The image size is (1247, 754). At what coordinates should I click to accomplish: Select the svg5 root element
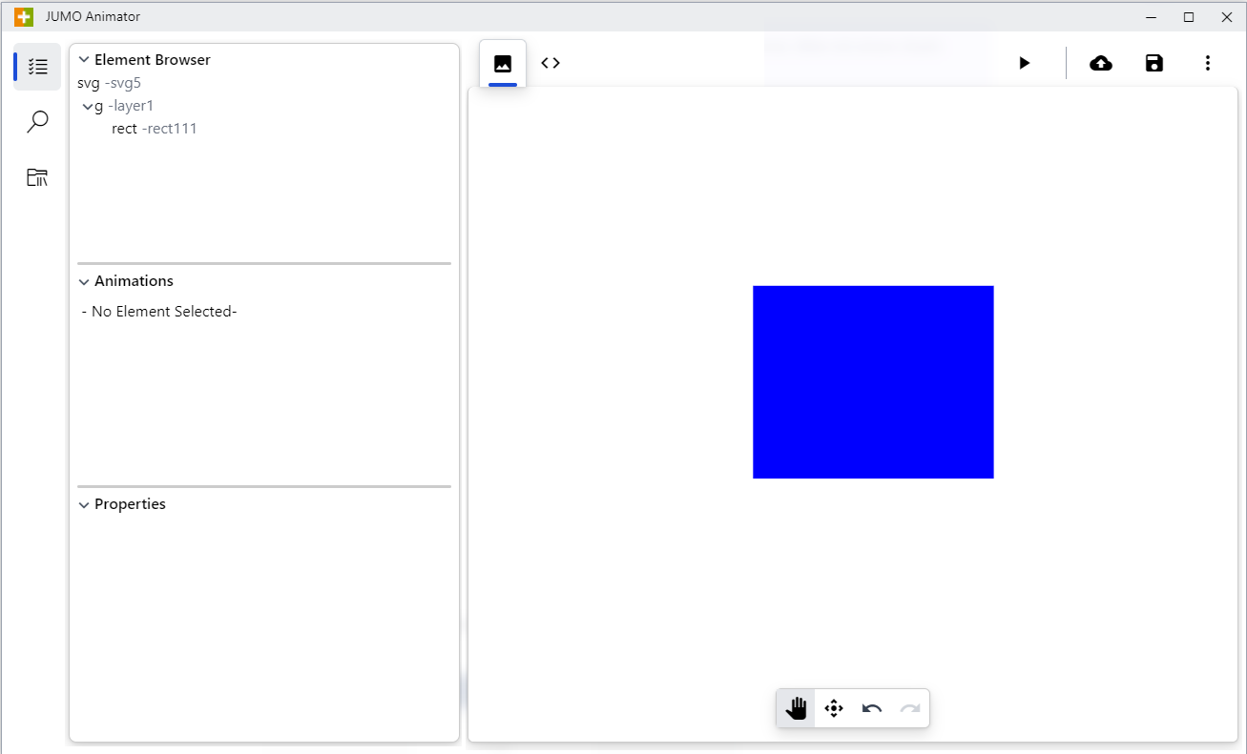point(109,83)
